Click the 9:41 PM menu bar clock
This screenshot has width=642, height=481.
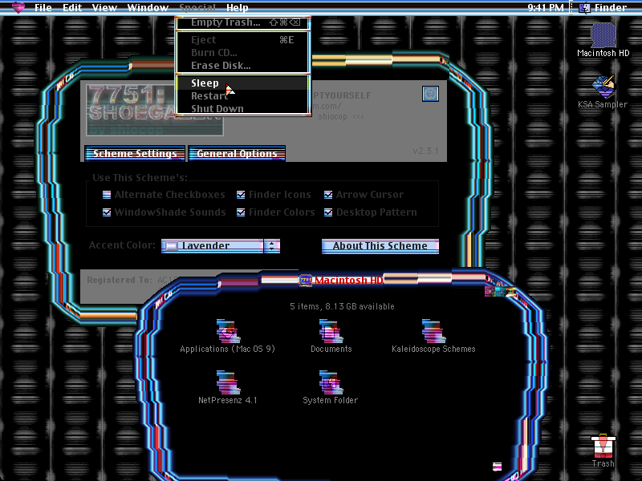point(546,7)
